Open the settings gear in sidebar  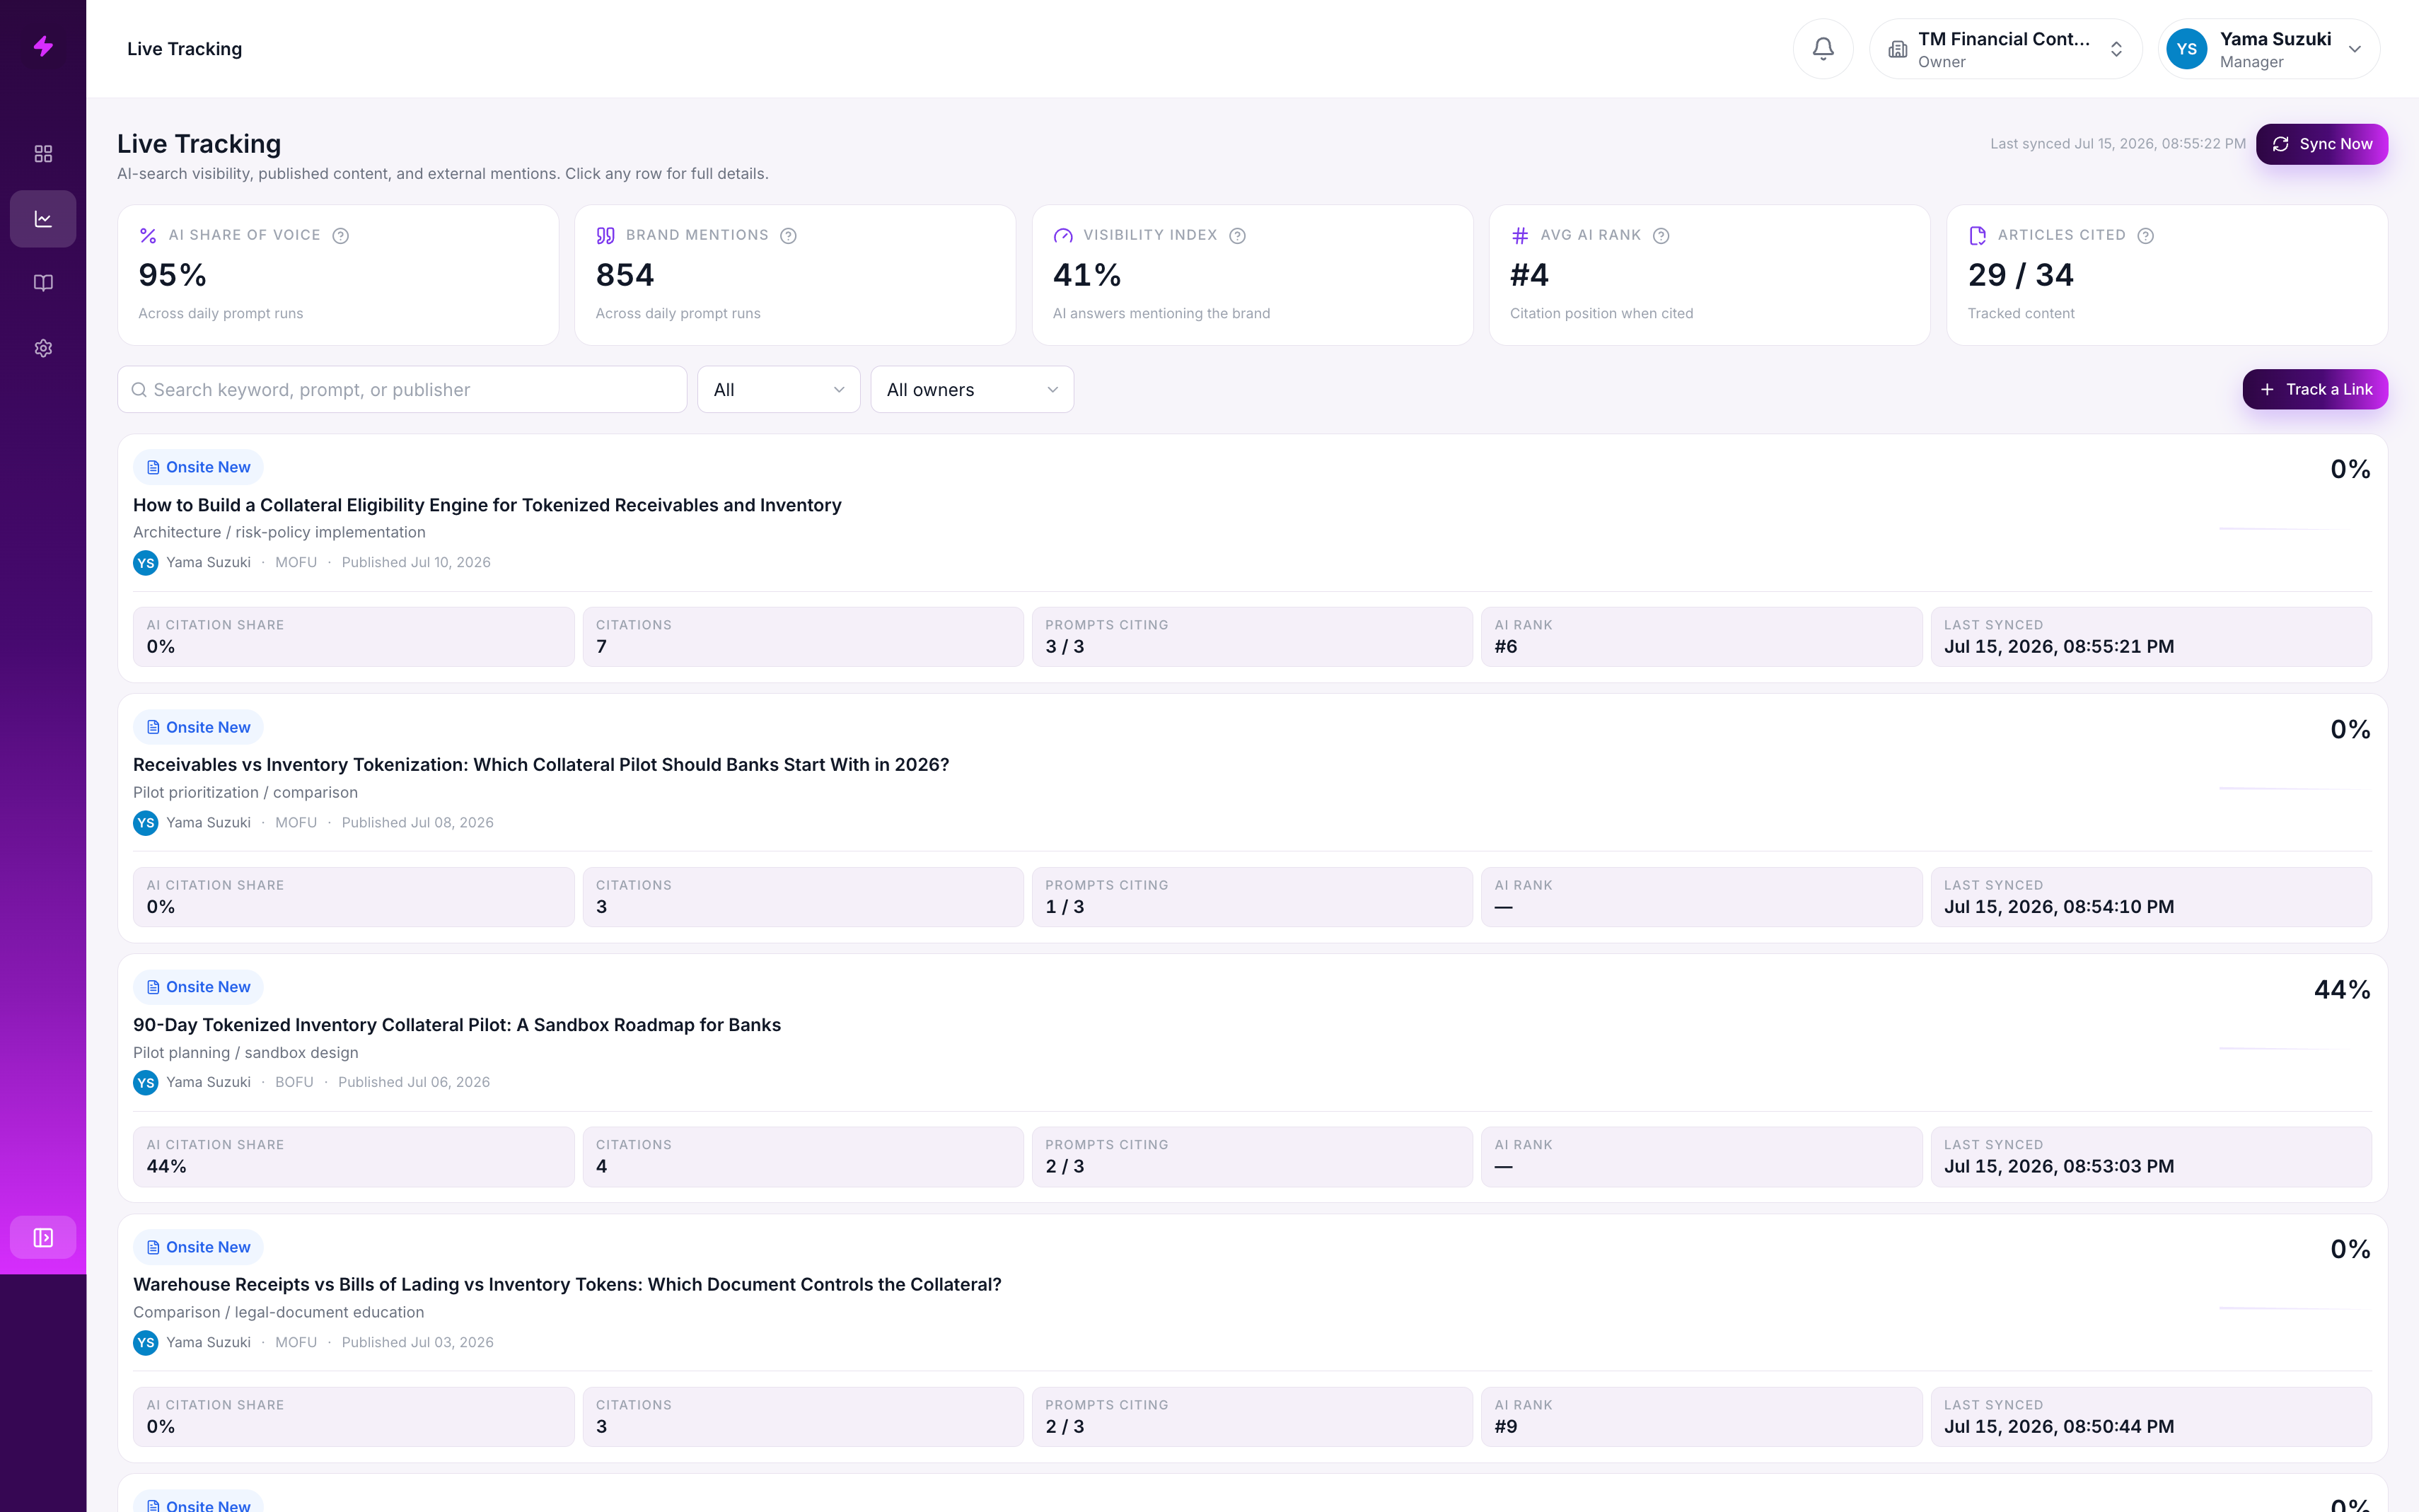pyautogui.click(x=43, y=348)
